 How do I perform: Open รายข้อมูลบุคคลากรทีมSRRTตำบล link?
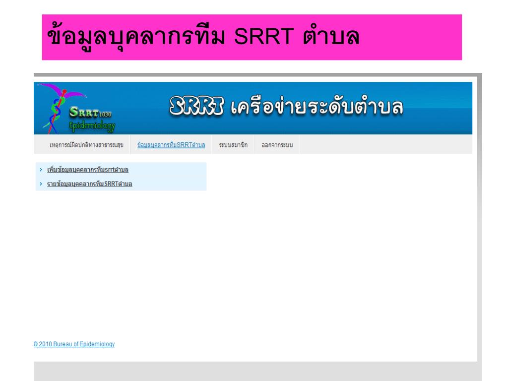point(90,184)
